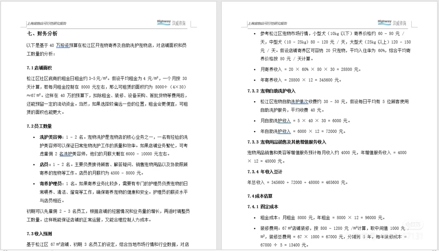Select the heading 7.2员工数量
Image resolution: width=439 pixels, height=251 pixels.
pos(39,126)
